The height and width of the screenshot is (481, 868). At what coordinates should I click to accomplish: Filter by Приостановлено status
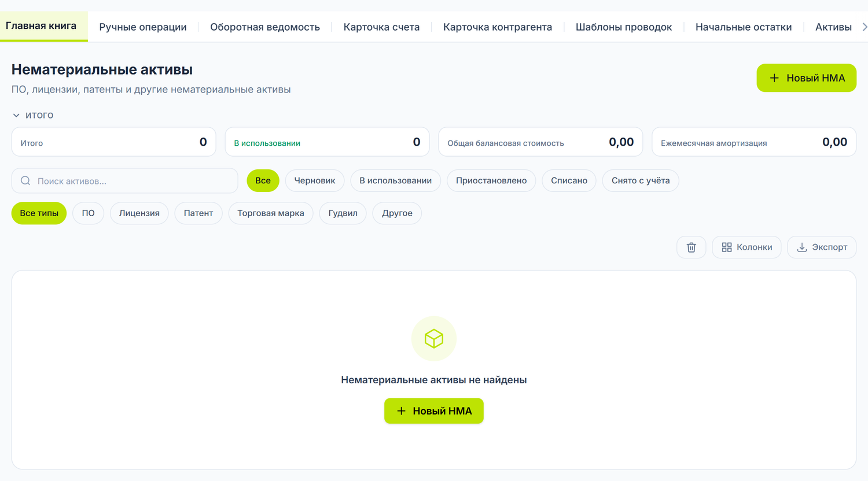491,180
